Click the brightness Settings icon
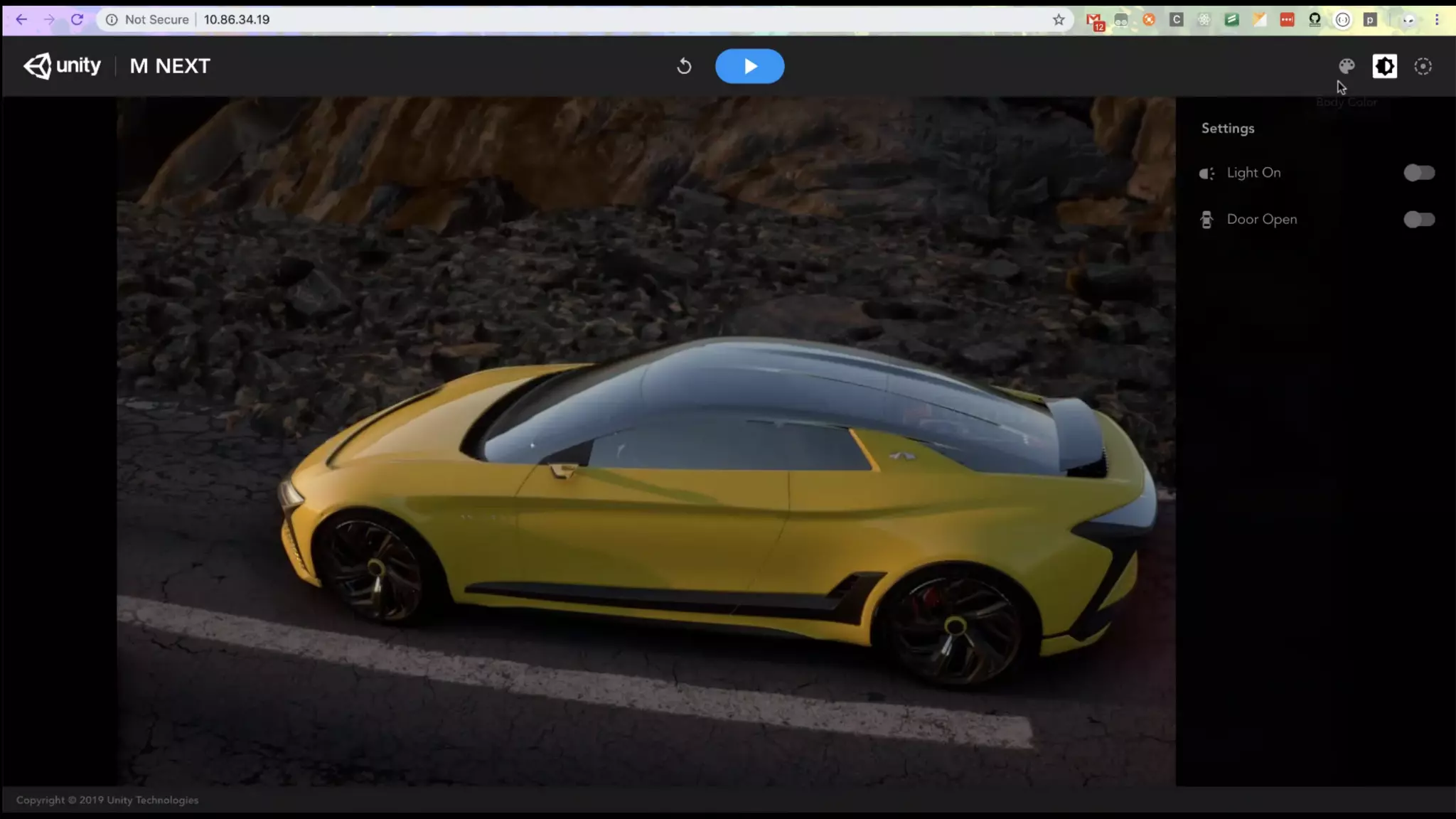 [1384, 66]
